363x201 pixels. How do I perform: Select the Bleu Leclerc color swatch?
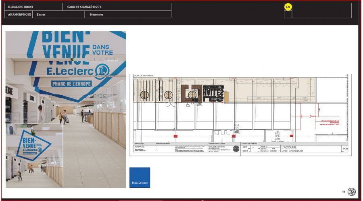coord(140,177)
